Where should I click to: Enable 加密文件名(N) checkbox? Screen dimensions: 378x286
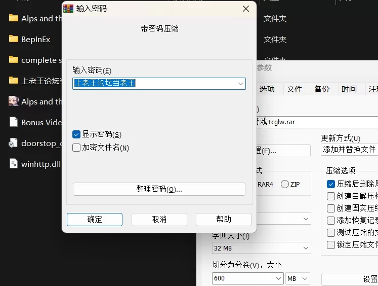click(76, 148)
